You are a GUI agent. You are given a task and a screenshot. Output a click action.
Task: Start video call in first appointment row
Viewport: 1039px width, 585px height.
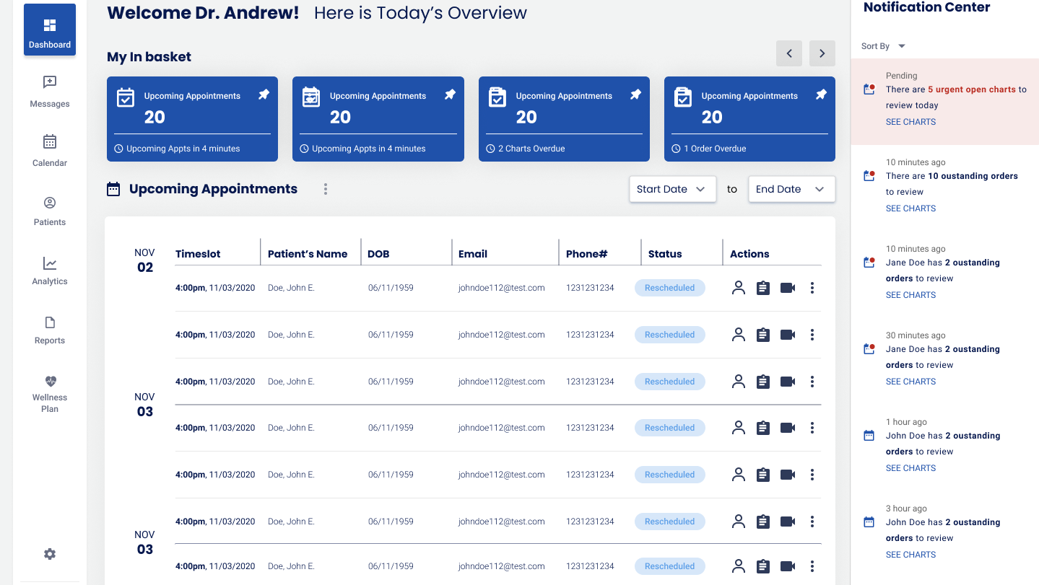tap(788, 288)
